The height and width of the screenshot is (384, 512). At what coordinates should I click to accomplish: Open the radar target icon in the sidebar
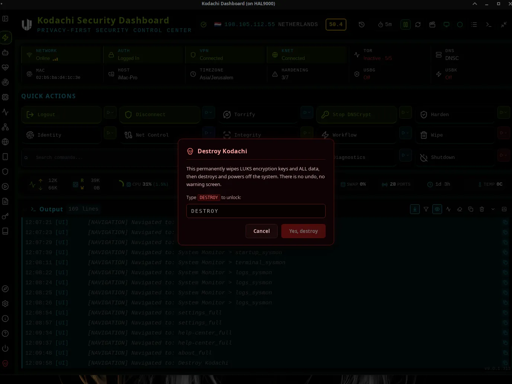5,82
